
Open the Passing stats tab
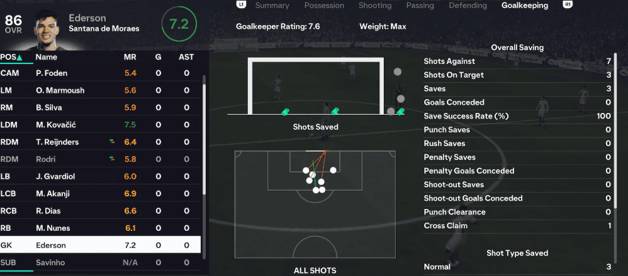click(420, 6)
